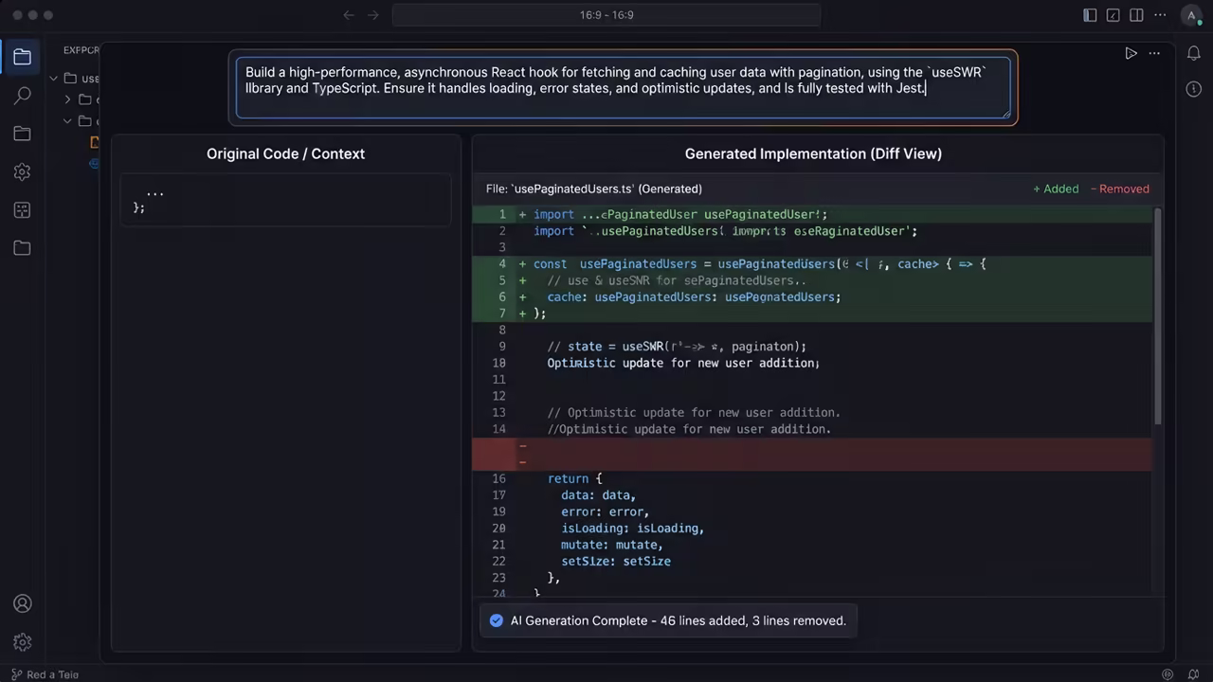
Task: Click the info alert icon below the bell
Action: (x=1194, y=88)
